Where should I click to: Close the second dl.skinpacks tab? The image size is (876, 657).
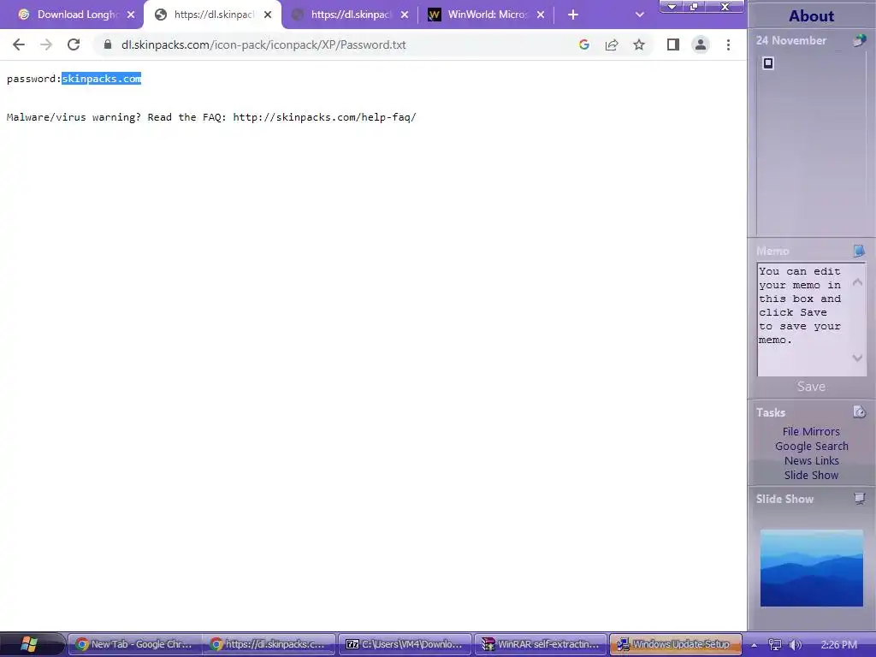pyautogui.click(x=405, y=15)
